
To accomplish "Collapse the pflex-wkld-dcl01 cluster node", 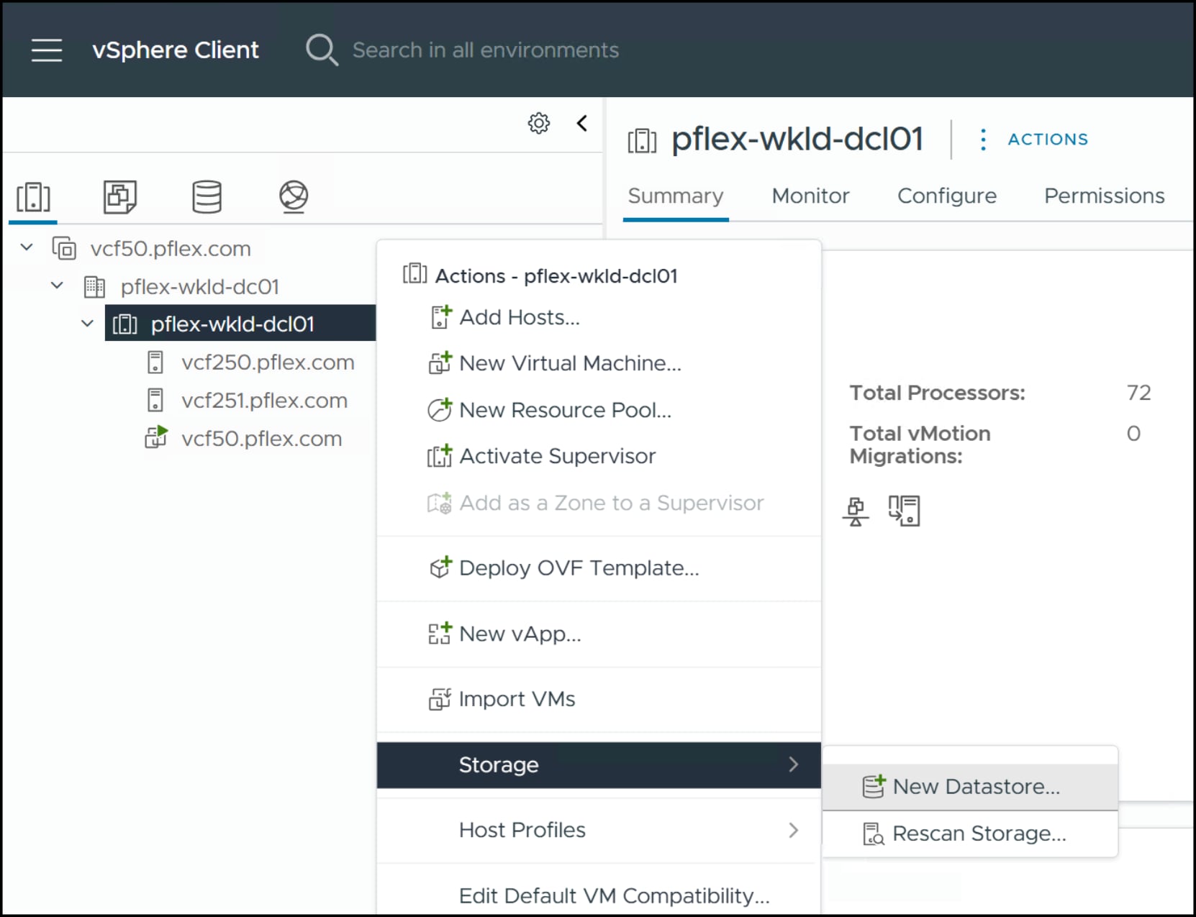I will [x=87, y=324].
